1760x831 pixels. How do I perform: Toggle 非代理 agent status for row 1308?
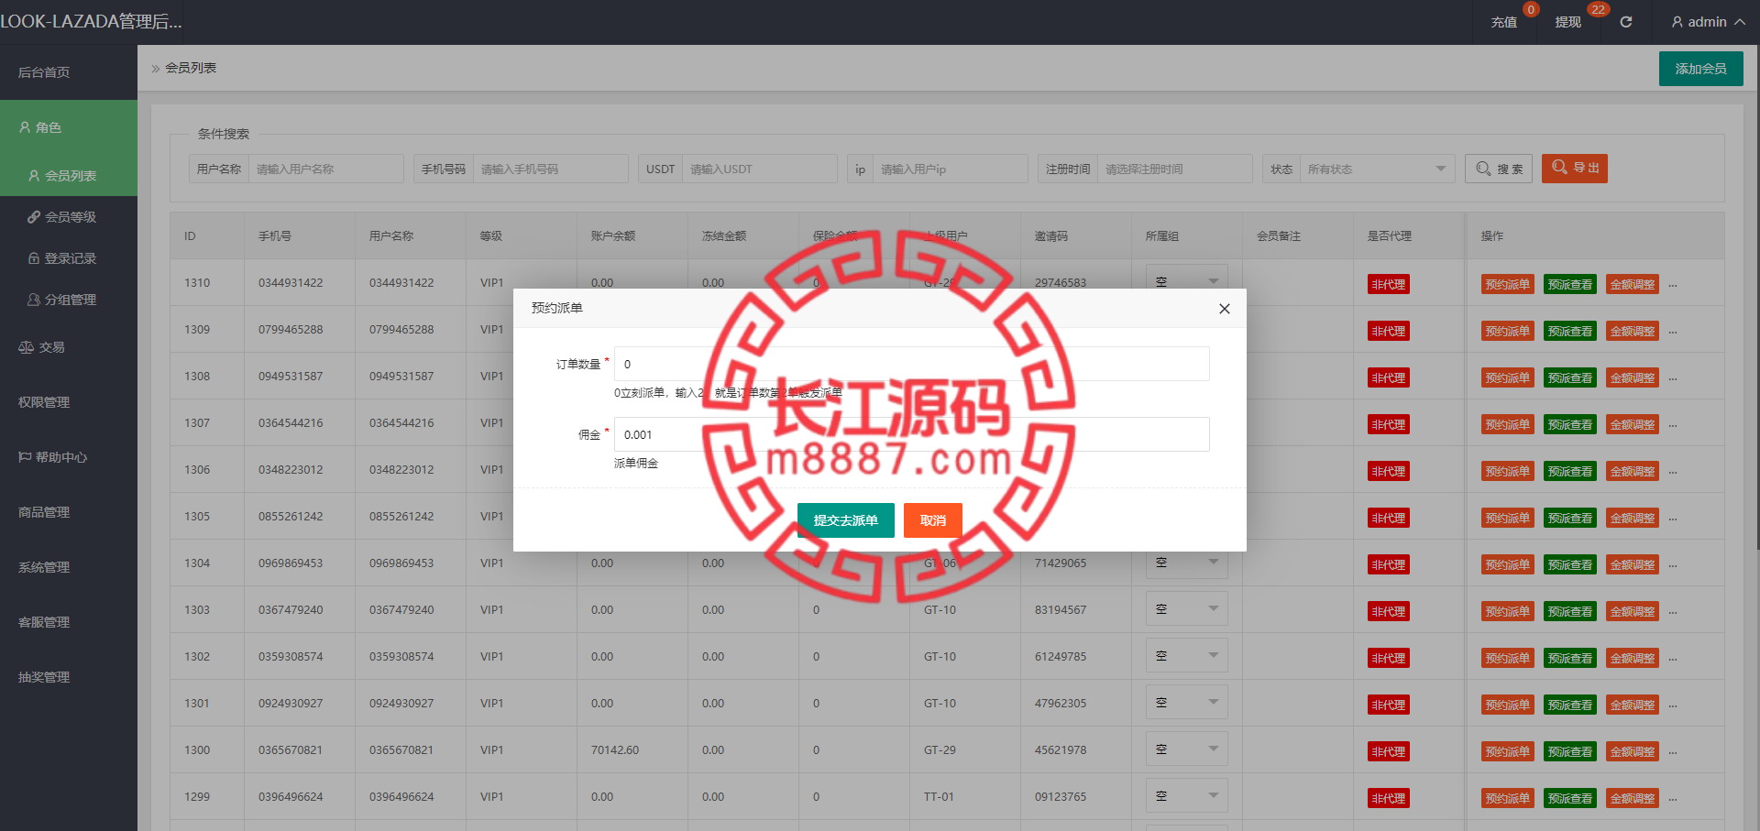(1388, 378)
